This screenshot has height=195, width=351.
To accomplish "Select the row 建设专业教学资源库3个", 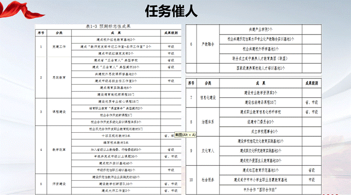I will tap(261, 93).
